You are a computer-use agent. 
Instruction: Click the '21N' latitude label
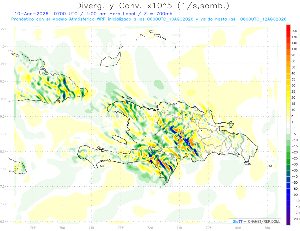4,64
